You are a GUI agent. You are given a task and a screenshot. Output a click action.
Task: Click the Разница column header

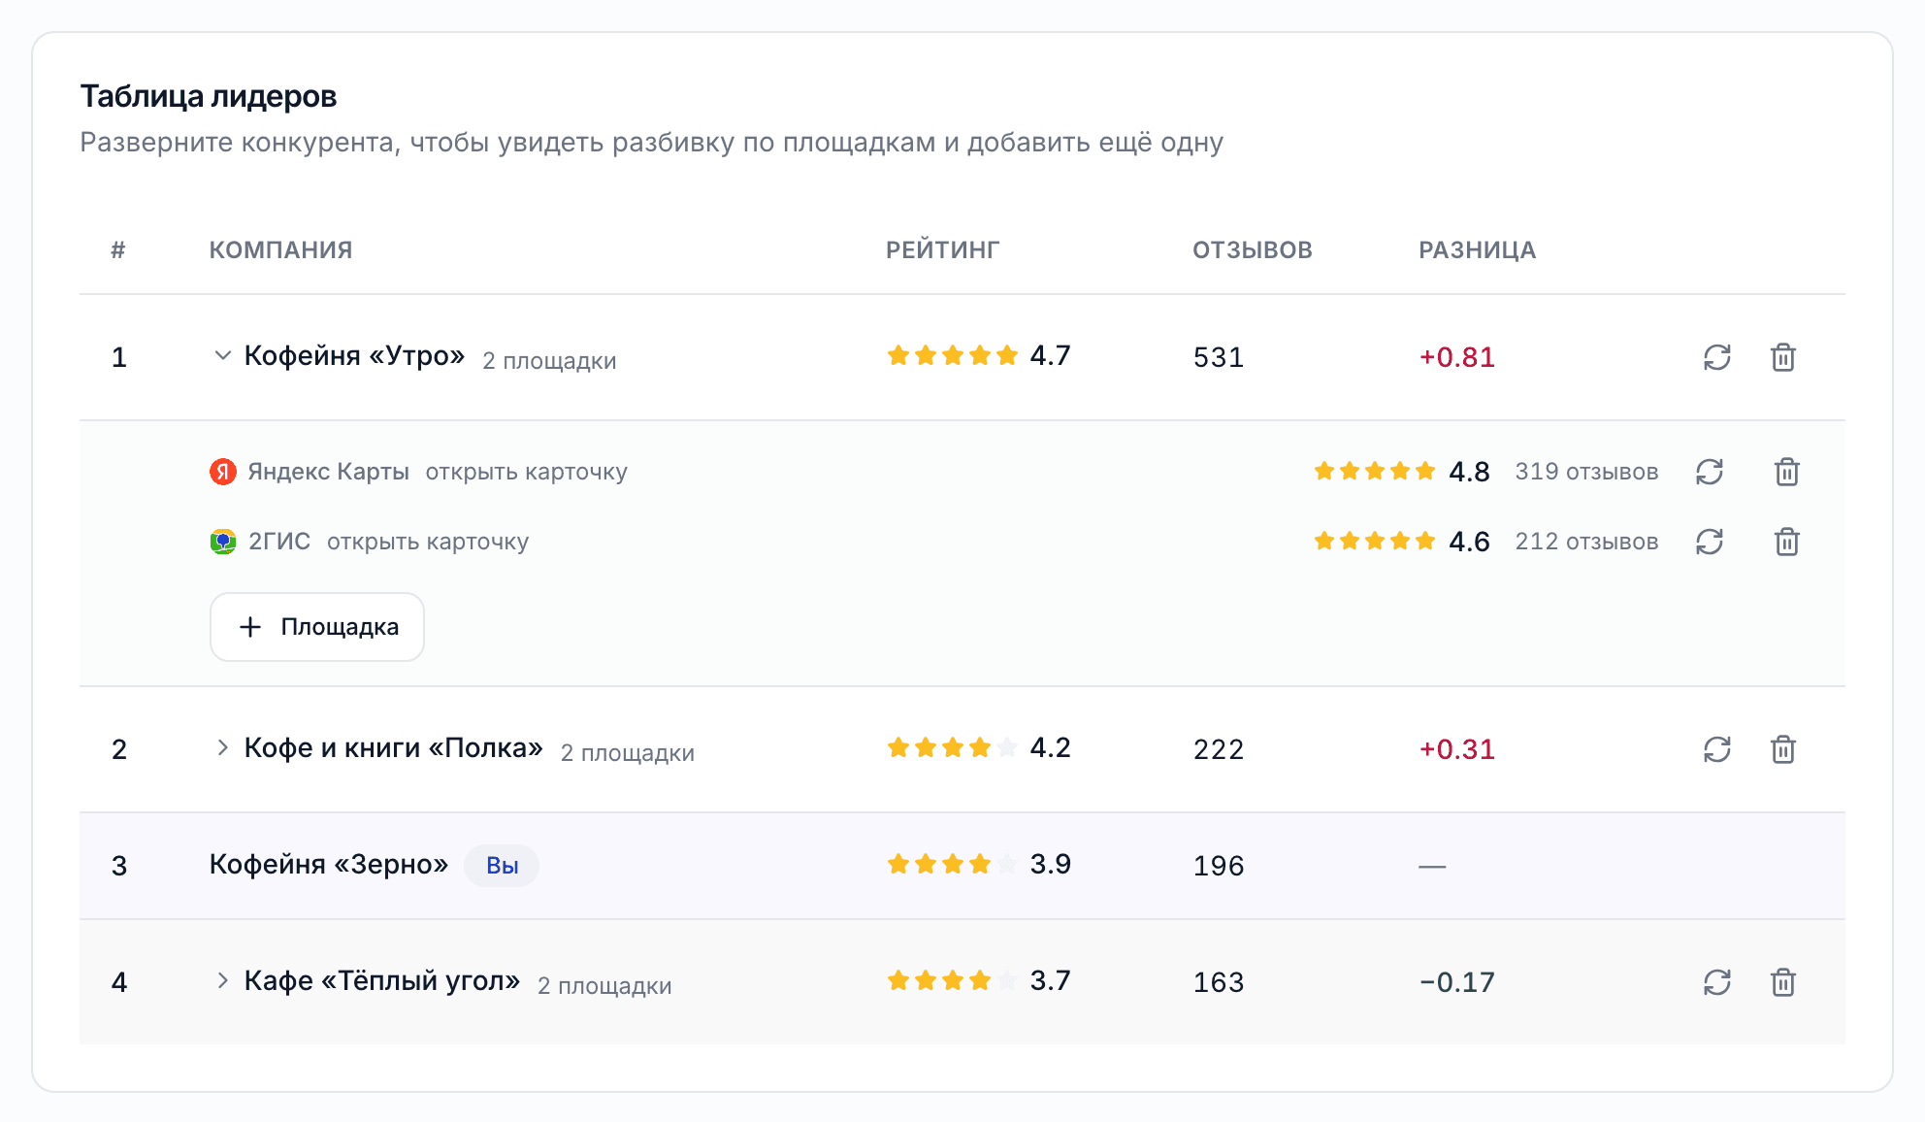click(x=1477, y=250)
